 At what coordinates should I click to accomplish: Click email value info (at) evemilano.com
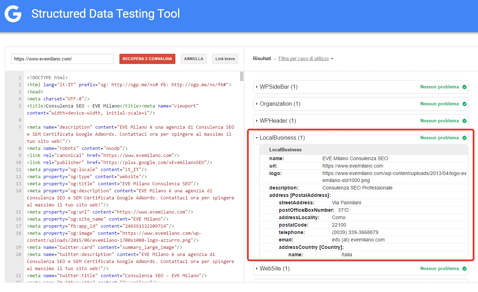point(358,240)
